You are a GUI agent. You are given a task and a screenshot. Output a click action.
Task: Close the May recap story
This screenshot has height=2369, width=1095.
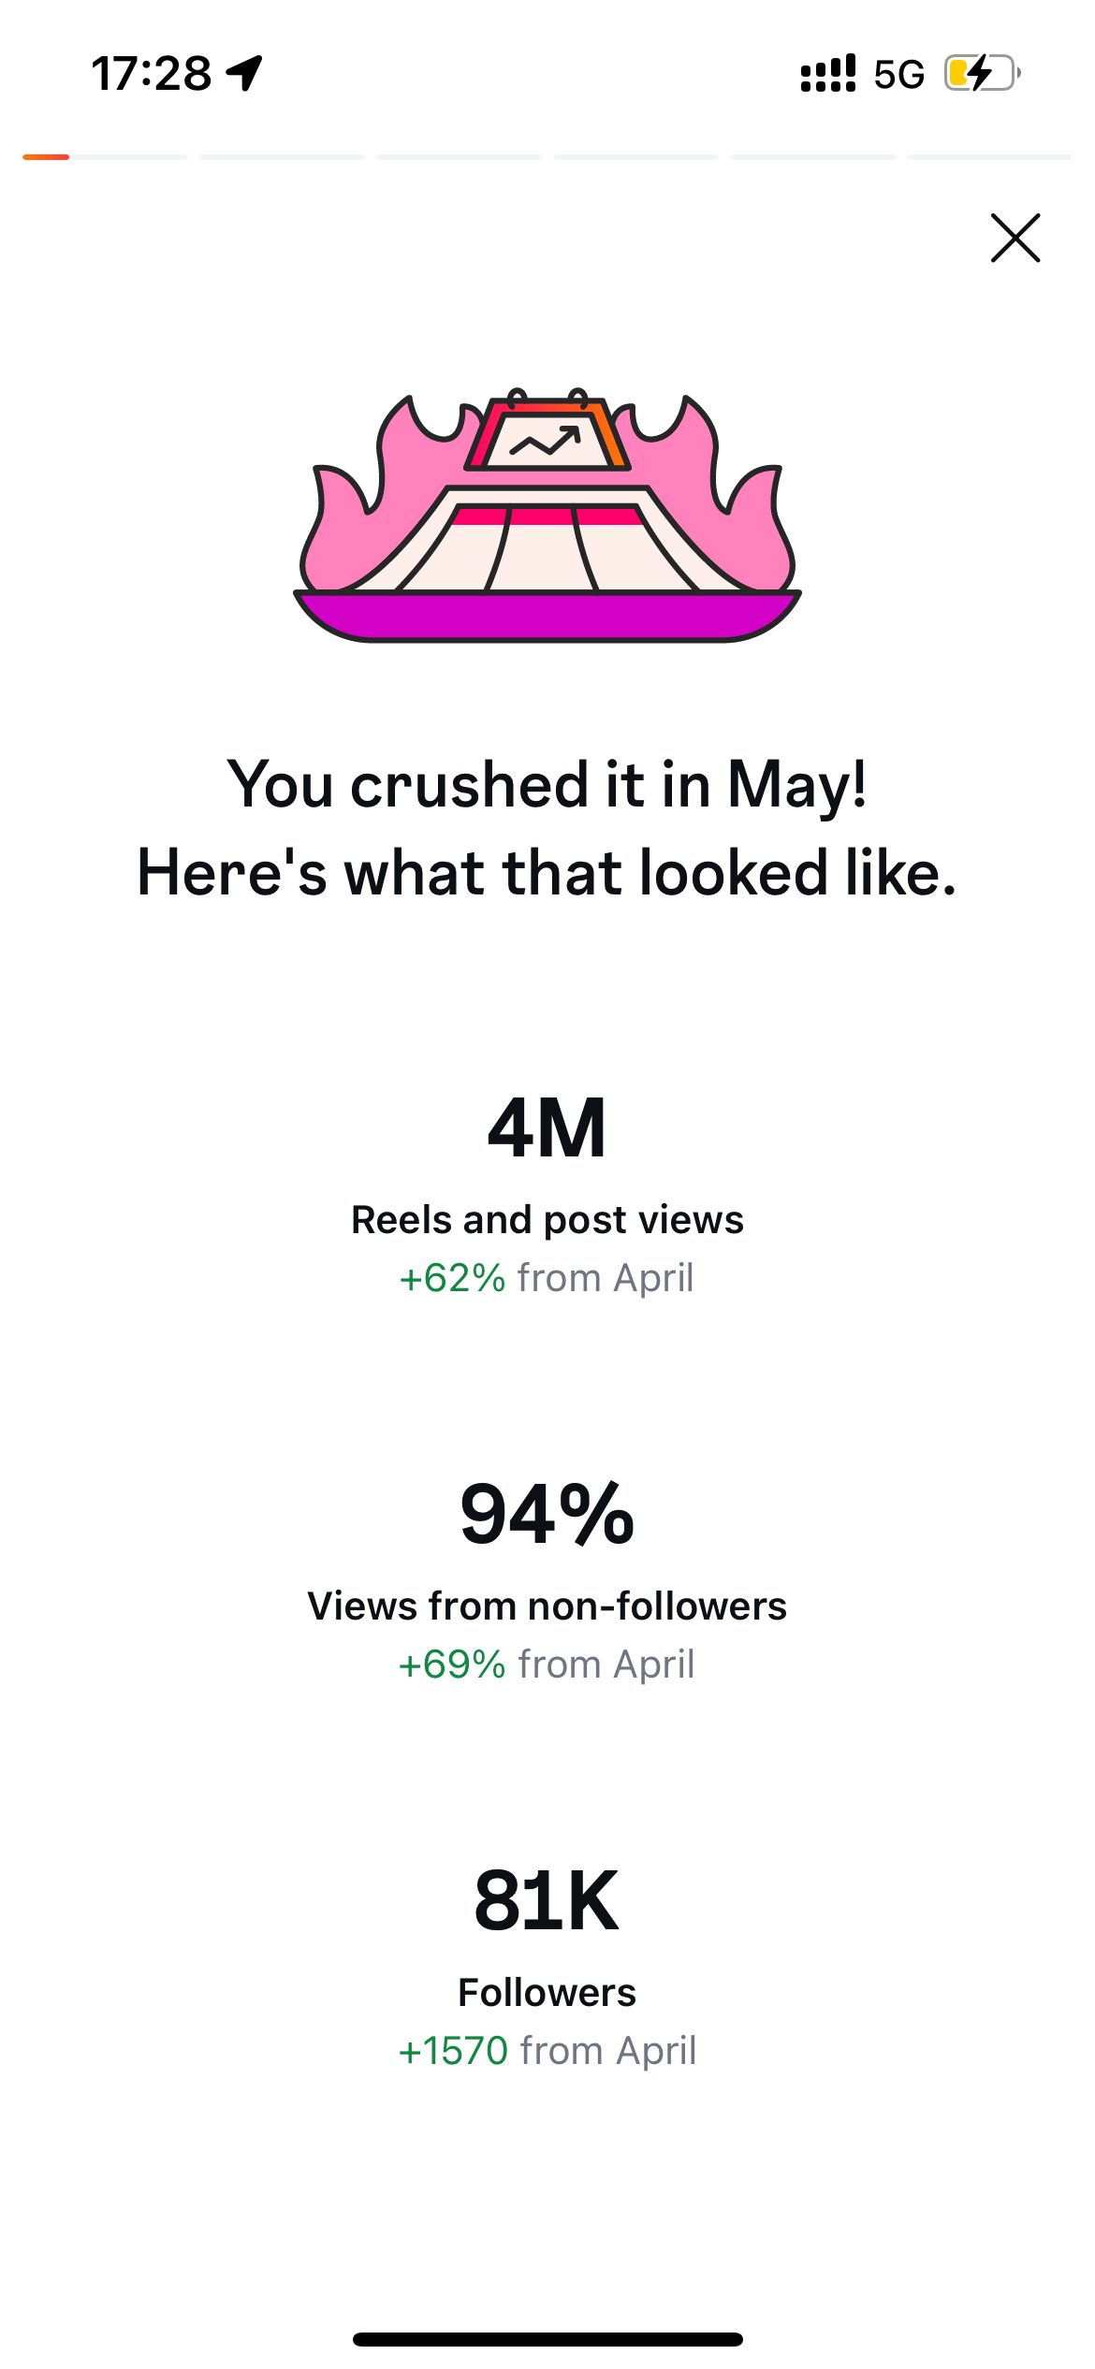tap(1015, 239)
